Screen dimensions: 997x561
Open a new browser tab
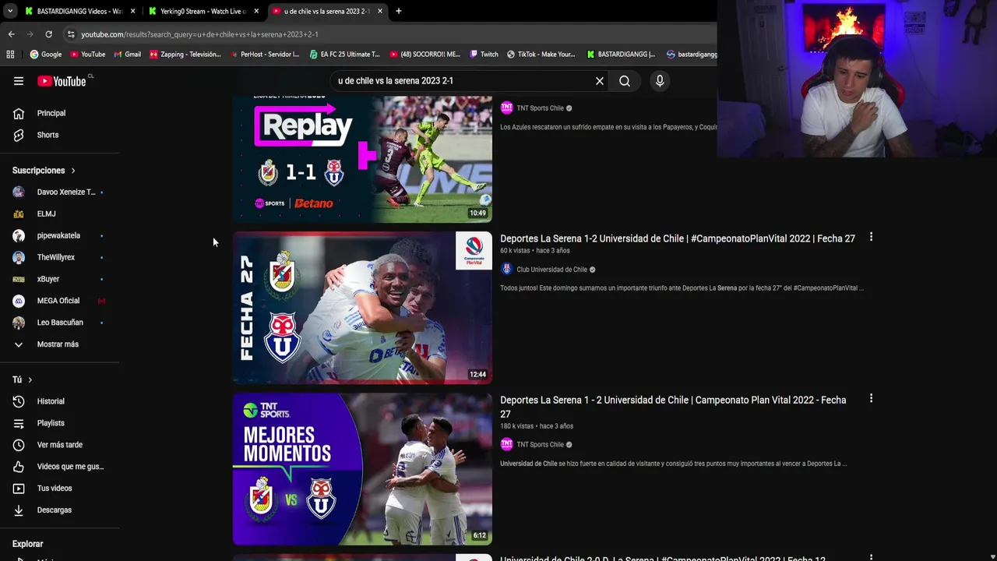pos(399,11)
